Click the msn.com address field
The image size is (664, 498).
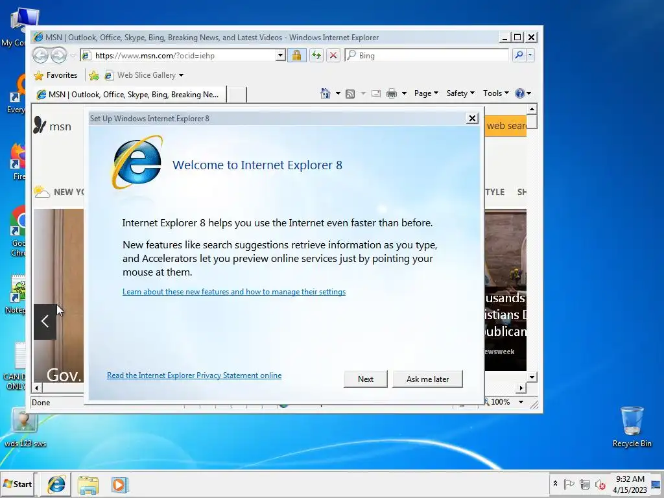pos(179,56)
